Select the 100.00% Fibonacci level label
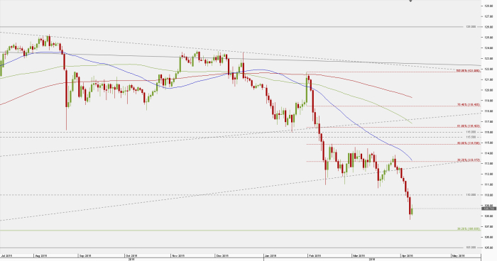Viewport: 497px width, 261px height. click(x=468, y=71)
